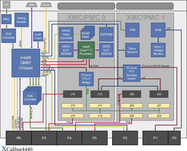Click the x2 PCIe signal label

47,66
